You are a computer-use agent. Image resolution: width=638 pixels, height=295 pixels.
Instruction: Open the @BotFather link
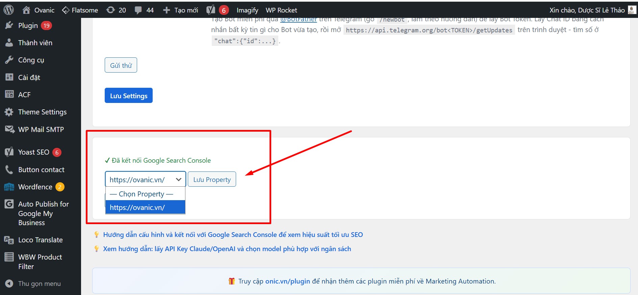coord(299,20)
